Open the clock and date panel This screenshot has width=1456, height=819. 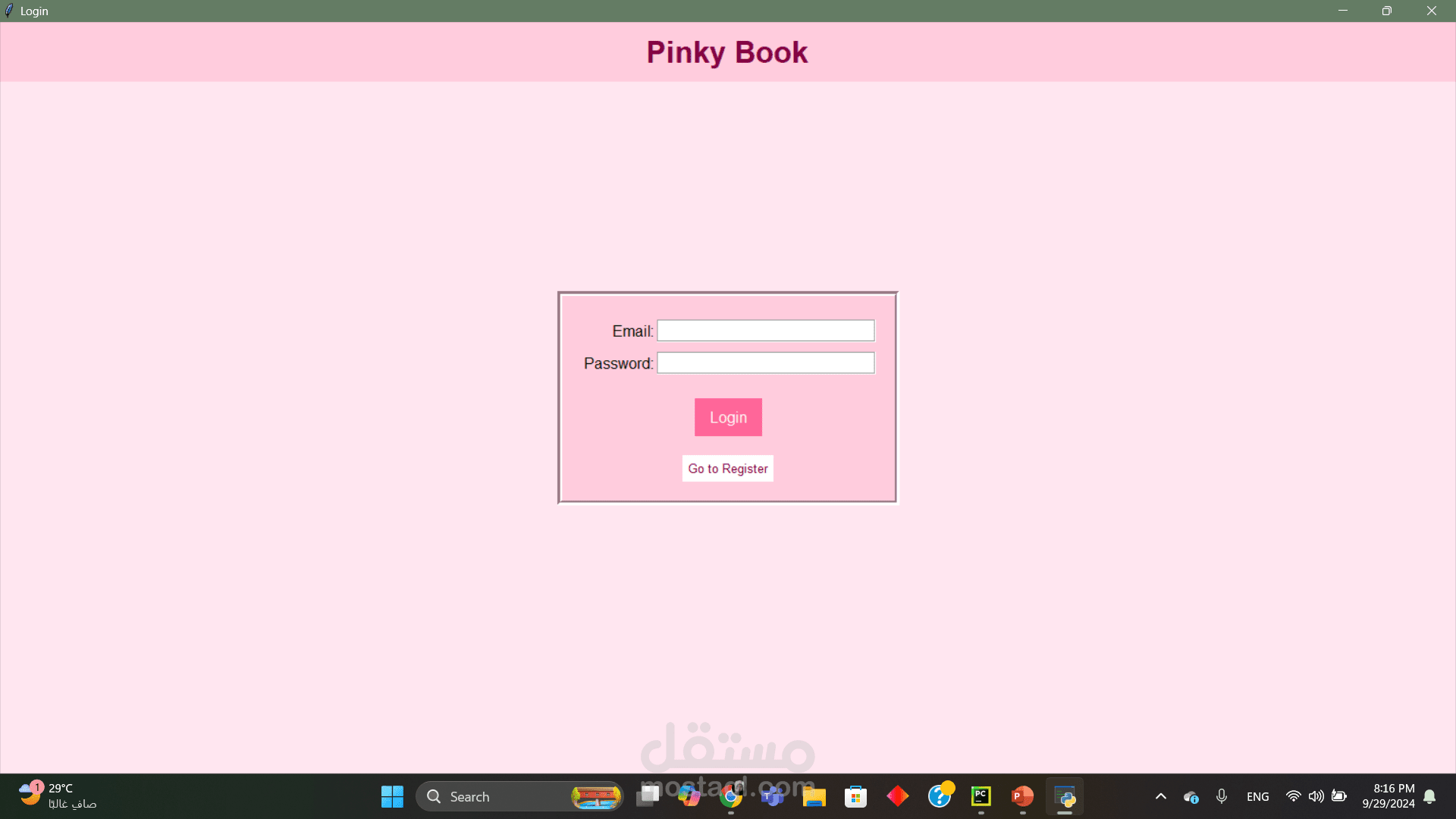coord(1388,796)
